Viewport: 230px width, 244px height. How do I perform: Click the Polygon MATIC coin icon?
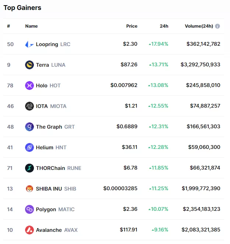coord(29,209)
